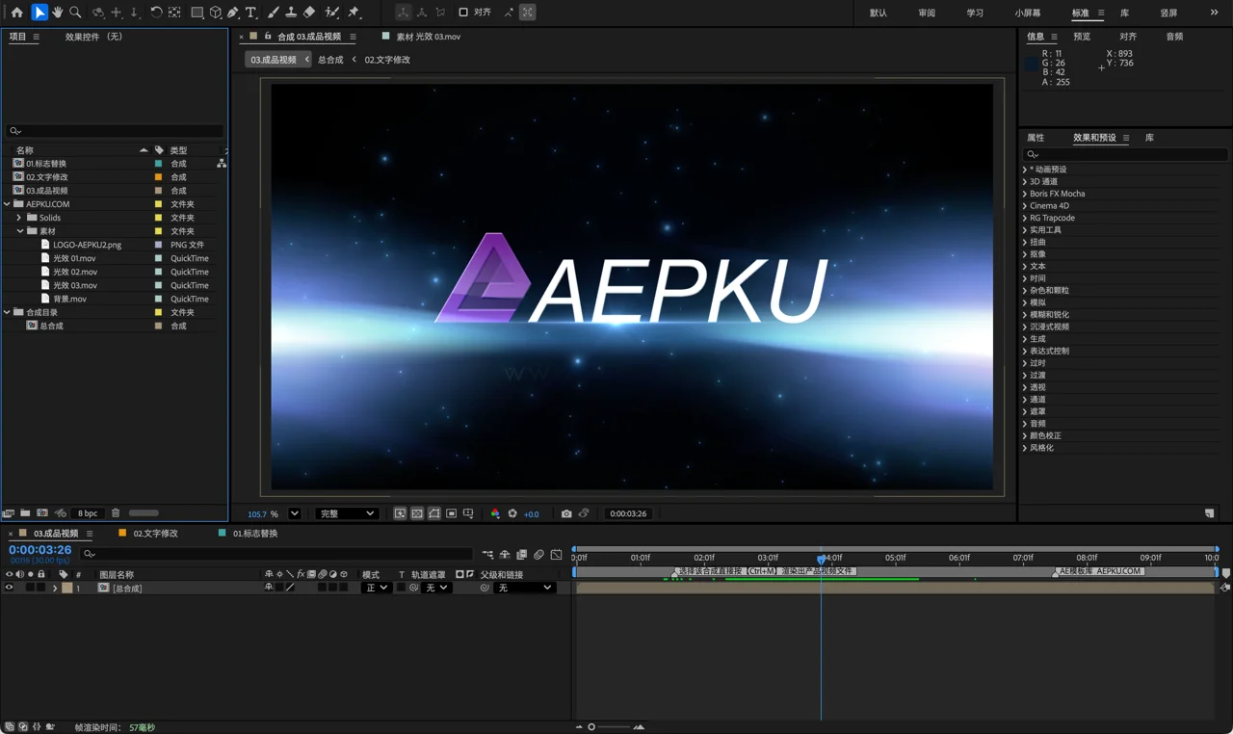Collapse the AEPKU.COM folder

click(8, 204)
